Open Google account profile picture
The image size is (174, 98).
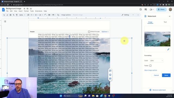170,10
